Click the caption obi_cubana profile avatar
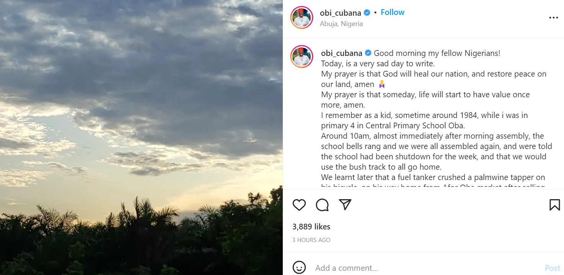The image size is (564, 275). pos(302,57)
